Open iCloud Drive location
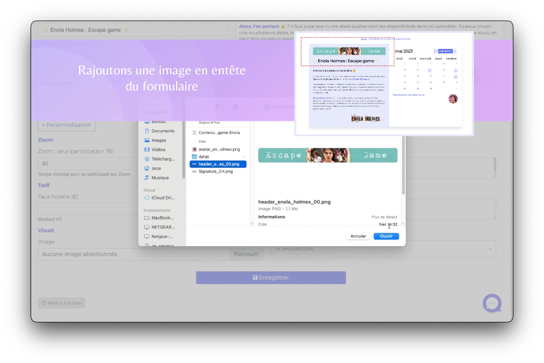Screen dimensions: 544x363 [x=162, y=197]
